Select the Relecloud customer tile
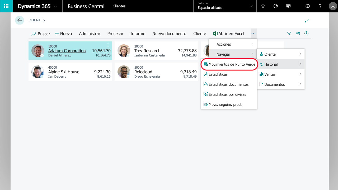This screenshot has width=338, height=190. tap(156, 72)
